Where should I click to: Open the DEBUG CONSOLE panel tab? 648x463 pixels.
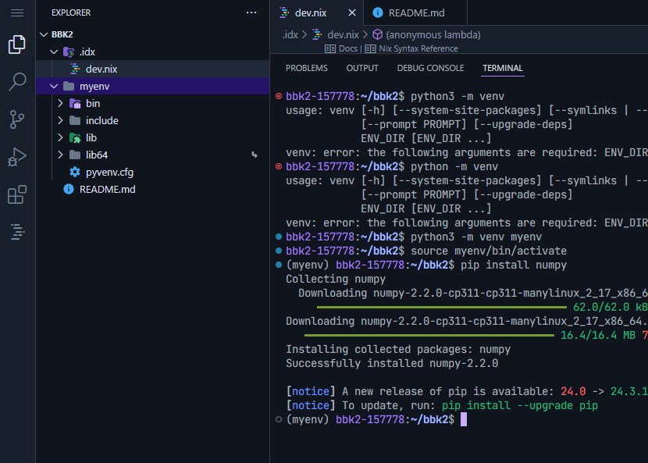pyautogui.click(x=431, y=68)
